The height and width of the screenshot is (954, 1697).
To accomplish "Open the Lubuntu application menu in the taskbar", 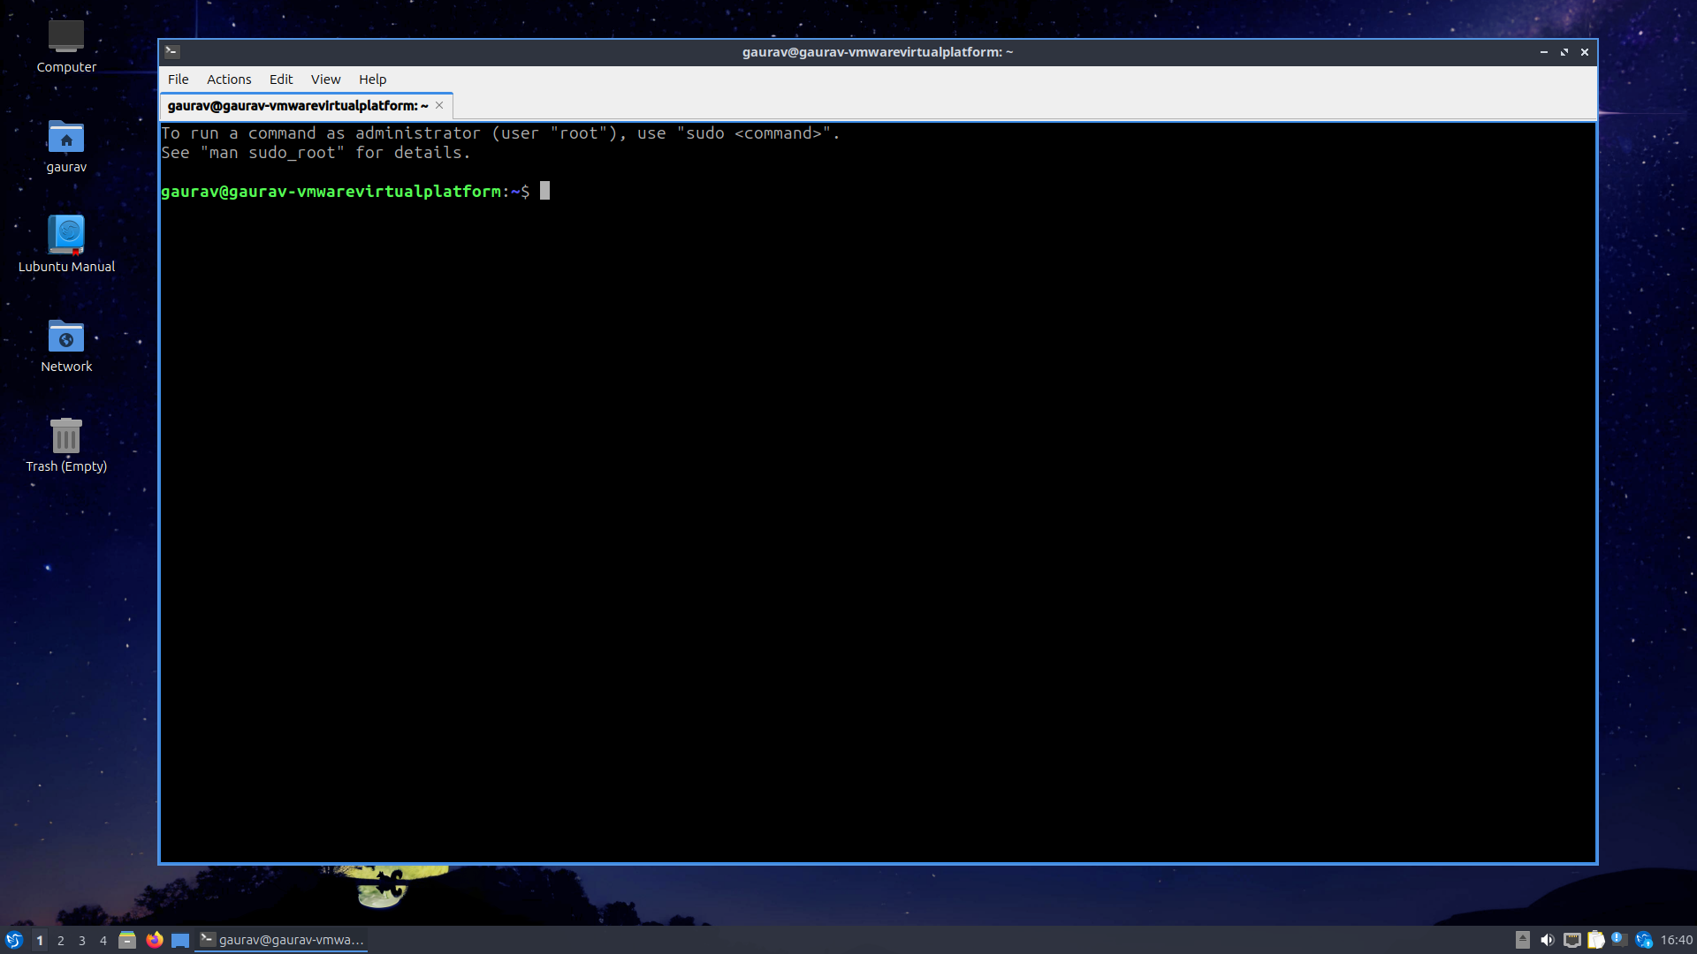I will (14, 940).
